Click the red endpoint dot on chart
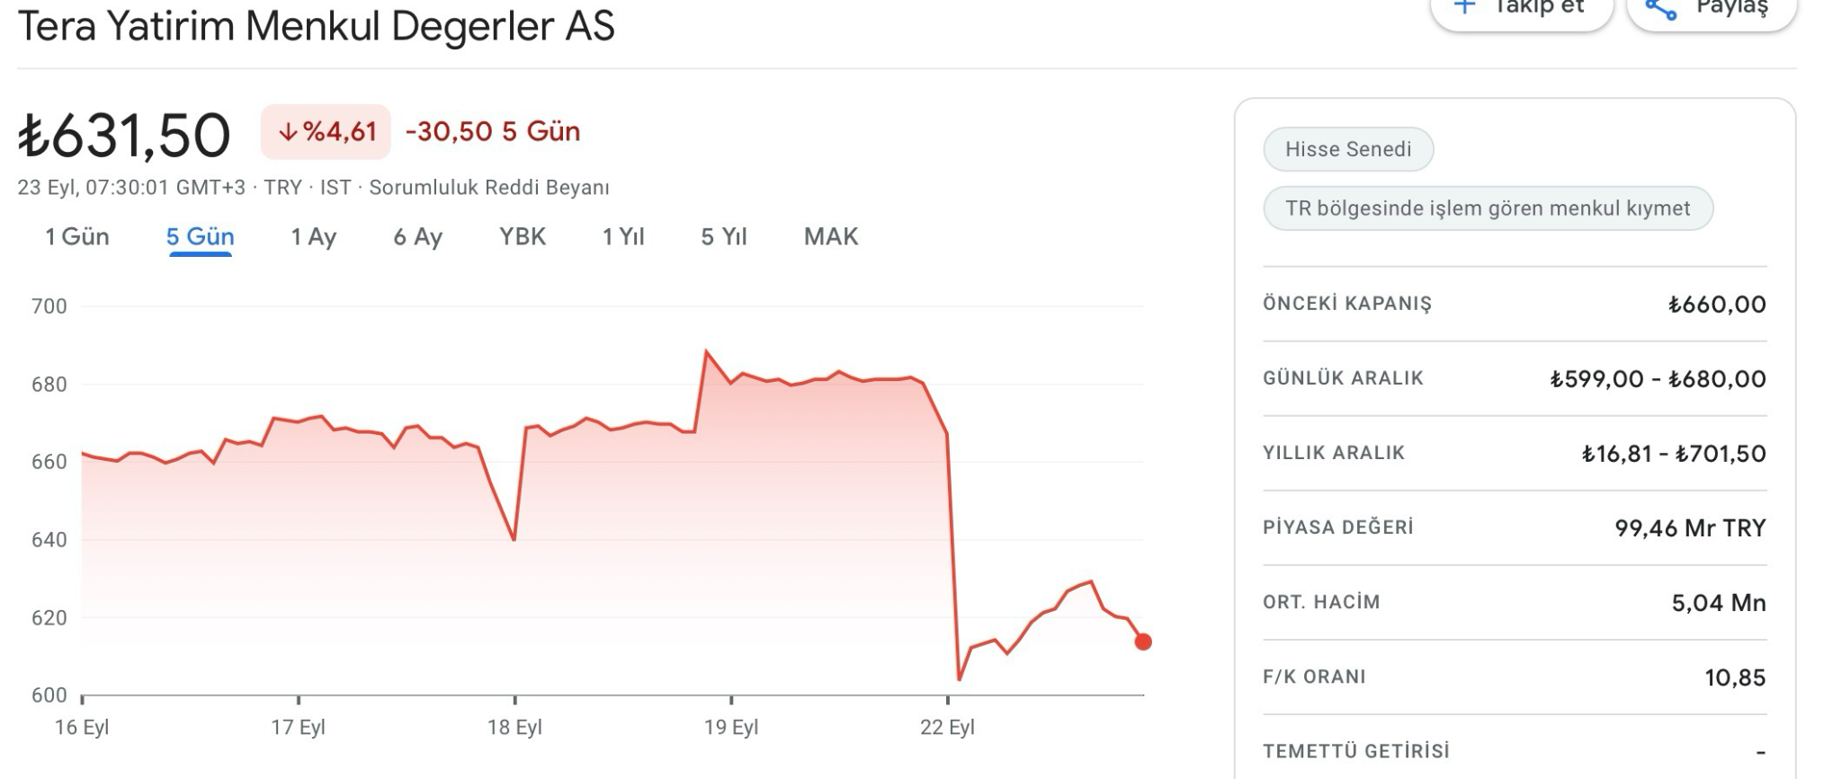1842x779 pixels. [x=1143, y=642]
